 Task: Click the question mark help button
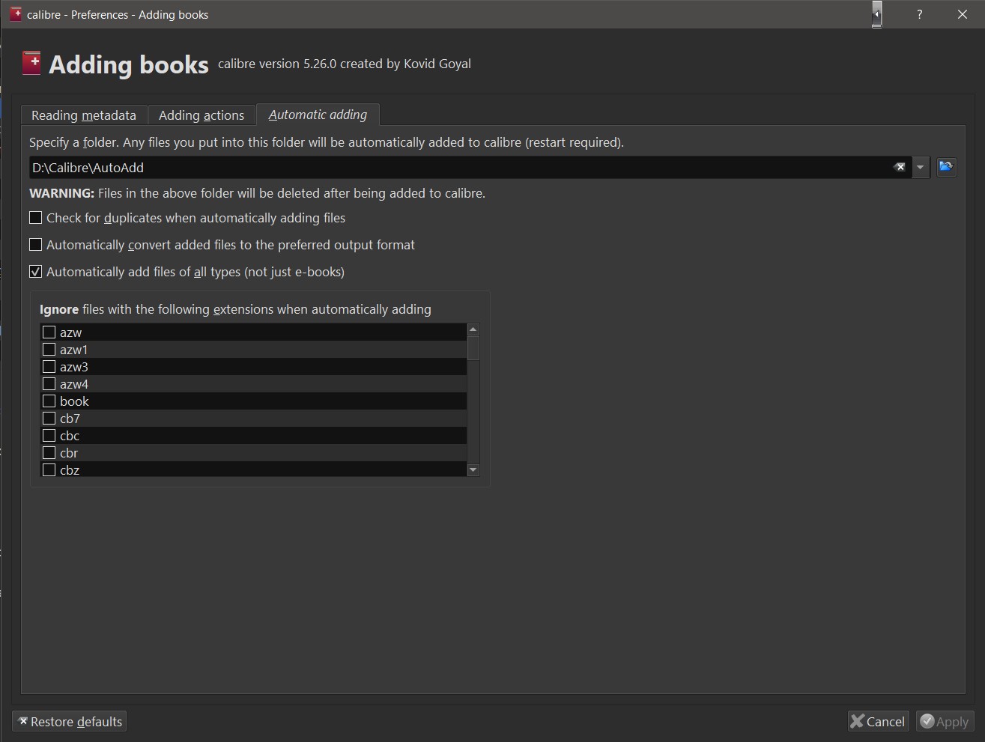click(919, 14)
